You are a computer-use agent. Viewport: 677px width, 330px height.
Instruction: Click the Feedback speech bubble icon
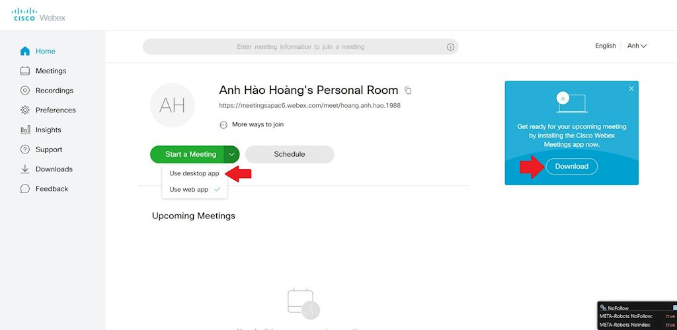pyautogui.click(x=25, y=188)
